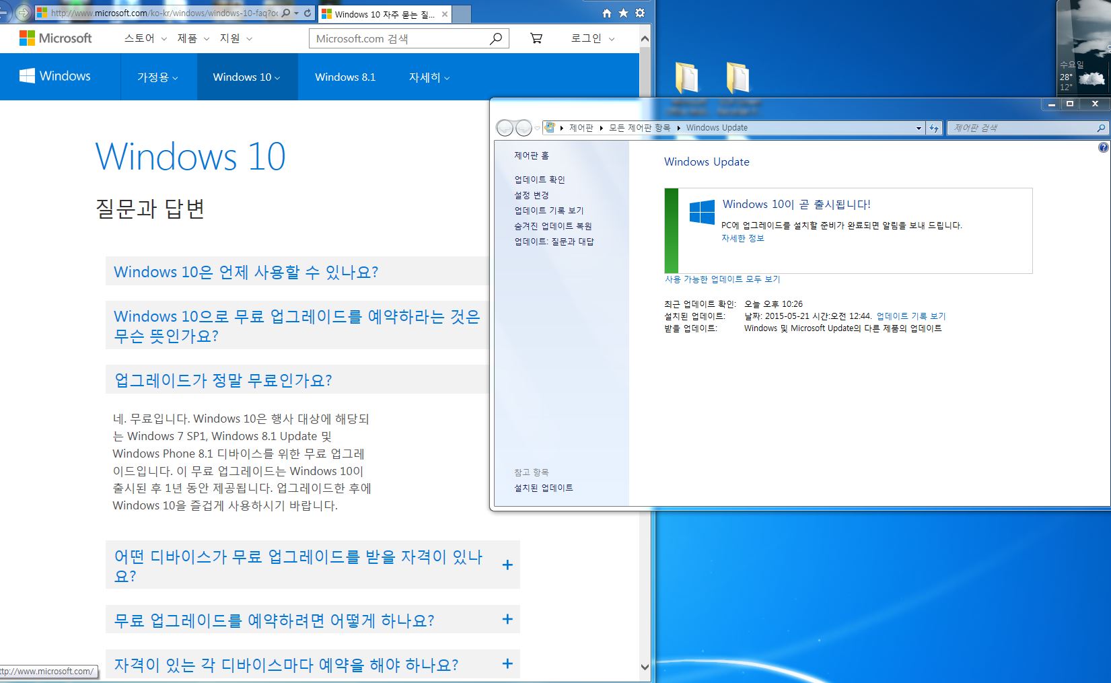Click the '오늘 오후 10:26' last check time

coord(773,304)
